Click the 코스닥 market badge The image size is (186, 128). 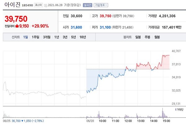(39, 5)
